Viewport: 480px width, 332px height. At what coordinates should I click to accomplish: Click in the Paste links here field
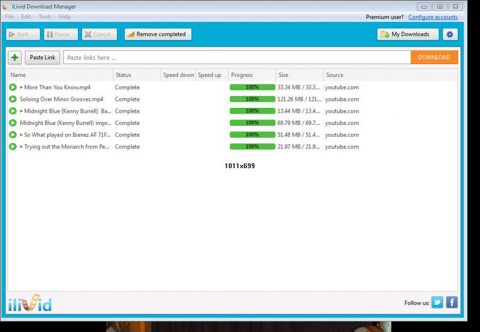[237, 58]
